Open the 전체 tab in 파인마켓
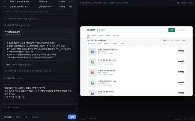This screenshot has width=195, height=121. pyautogui.click(x=88, y=35)
